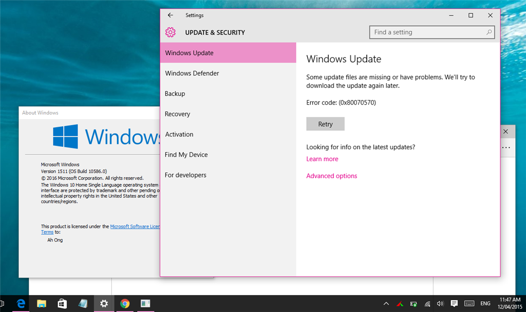Open Advanced options link

click(331, 176)
